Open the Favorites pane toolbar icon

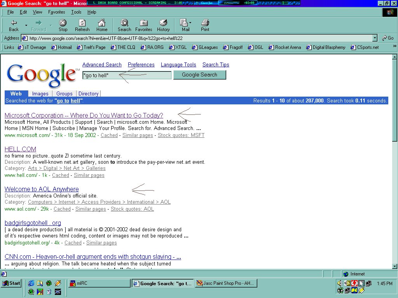click(144, 25)
